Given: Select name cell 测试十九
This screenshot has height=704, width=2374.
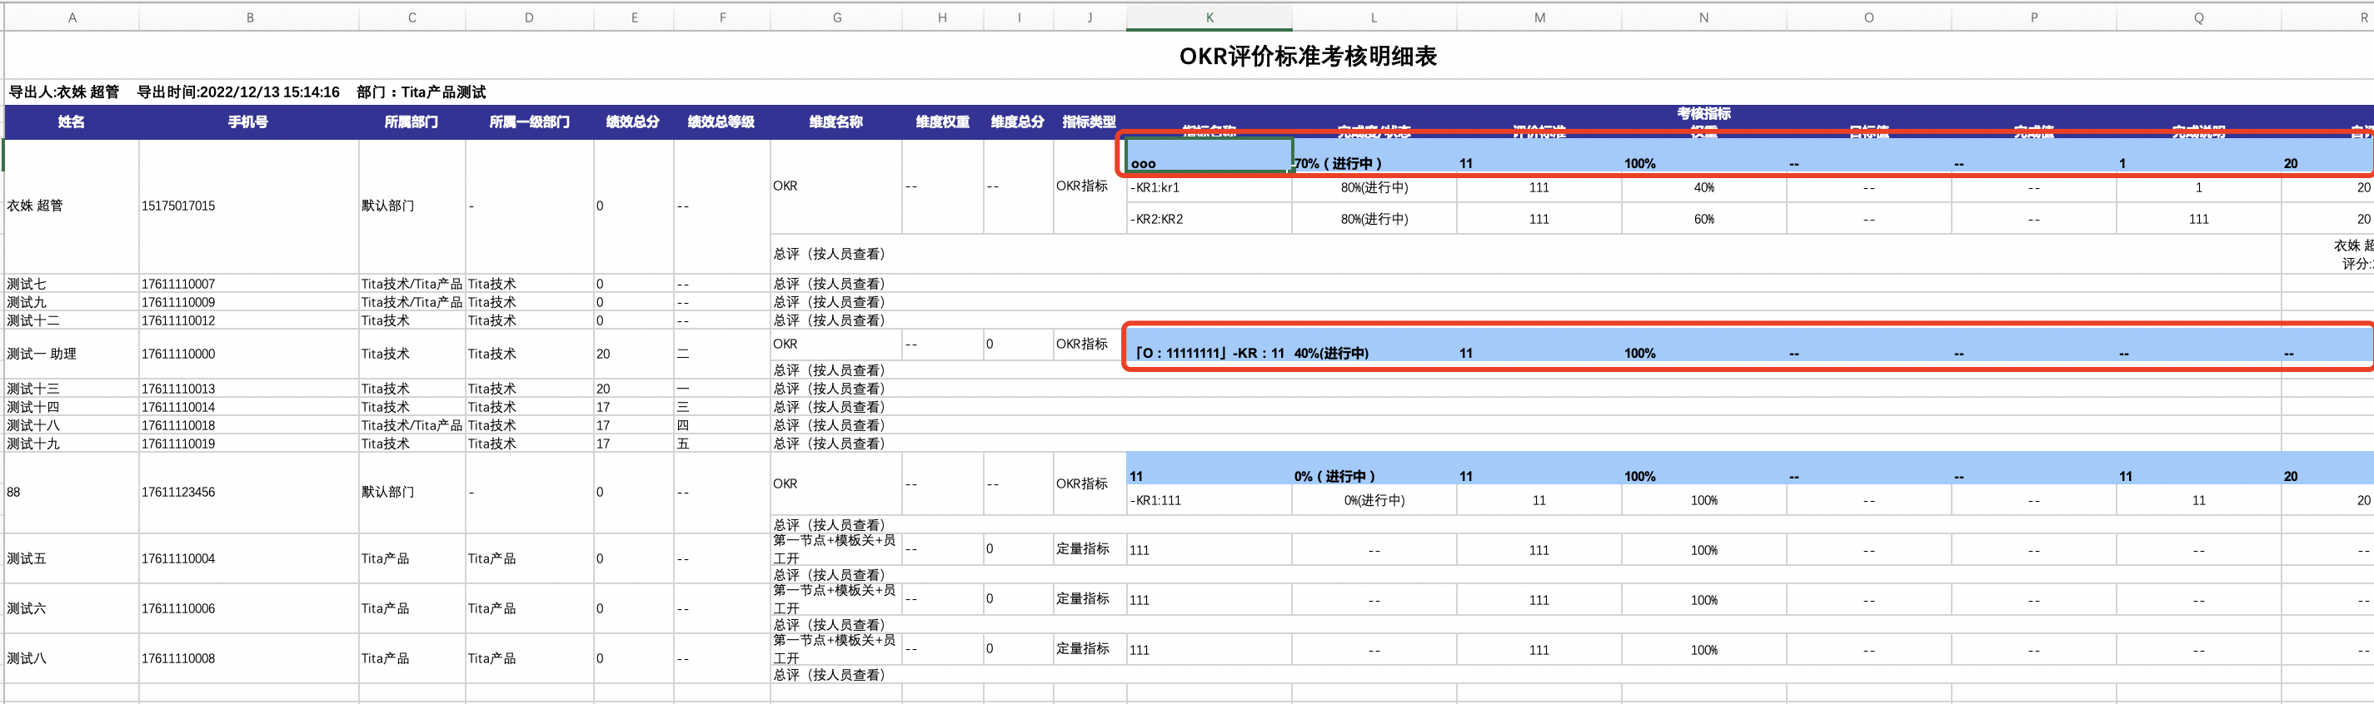Looking at the screenshot, I should 72,443.
